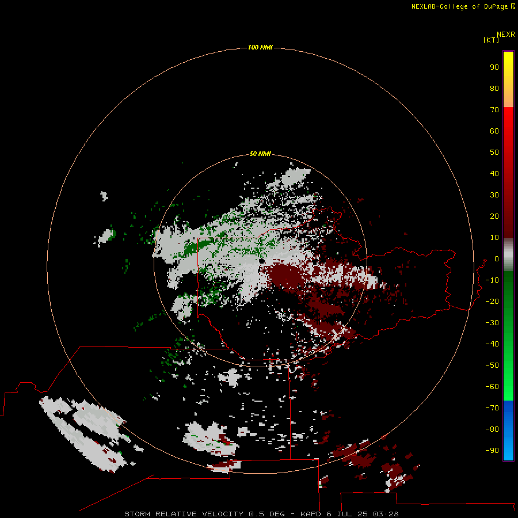Click the -60 value on velocity scale
Viewport: 518px width, 518px height.
click(492, 387)
